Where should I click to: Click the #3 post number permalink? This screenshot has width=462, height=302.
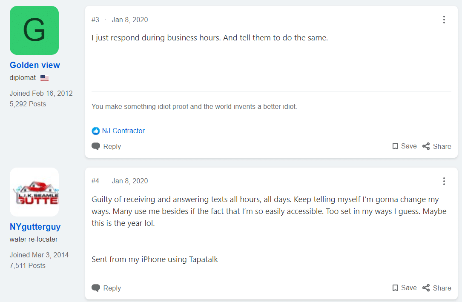click(95, 20)
